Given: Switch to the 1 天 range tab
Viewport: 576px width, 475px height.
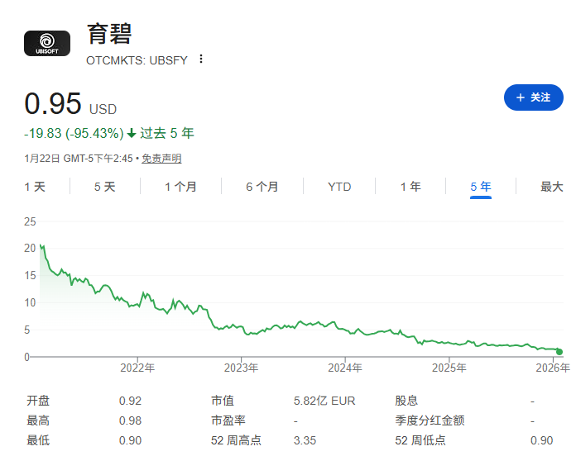Looking at the screenshot, I should [35, 187].
